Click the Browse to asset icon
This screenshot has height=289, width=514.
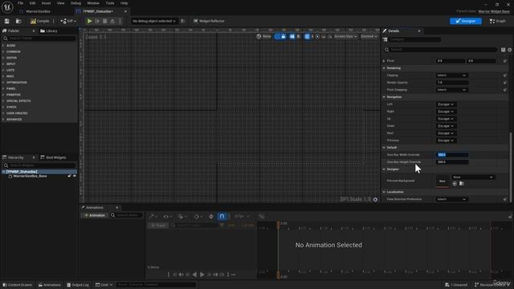(x=18, y=21)
